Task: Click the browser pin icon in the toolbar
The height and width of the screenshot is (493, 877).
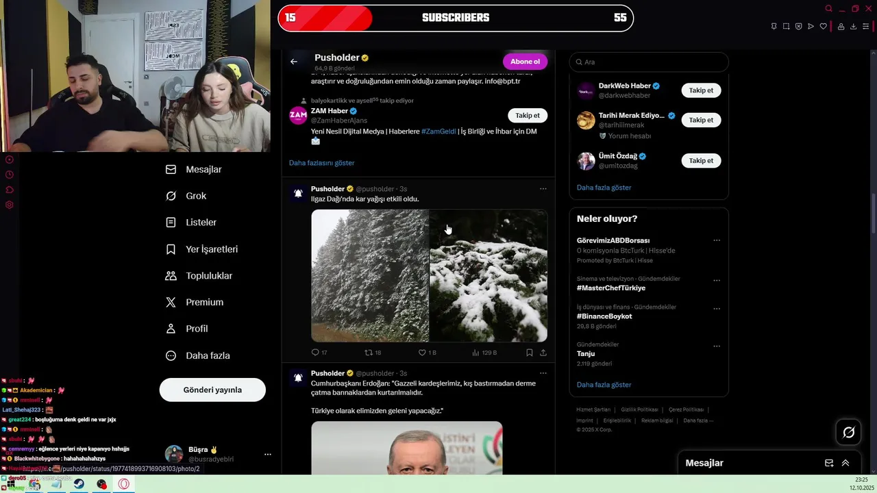Action: [774, 27]
